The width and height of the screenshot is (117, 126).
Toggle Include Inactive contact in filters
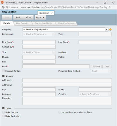60,112
